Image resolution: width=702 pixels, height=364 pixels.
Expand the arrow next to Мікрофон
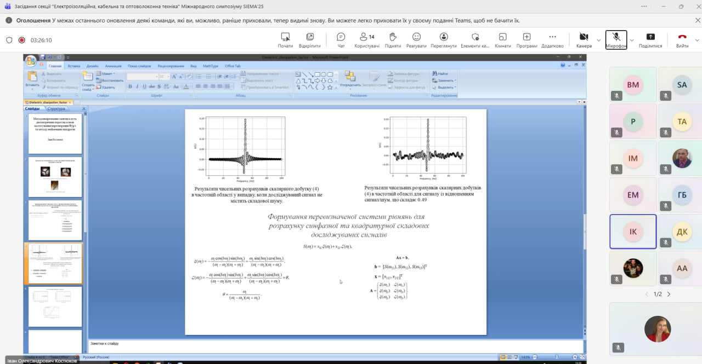point(632,40)
